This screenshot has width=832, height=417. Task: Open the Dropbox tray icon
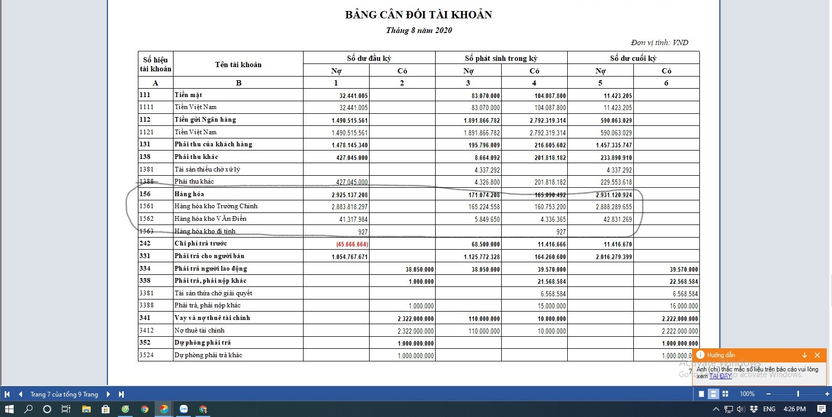(x=754, y=409)
